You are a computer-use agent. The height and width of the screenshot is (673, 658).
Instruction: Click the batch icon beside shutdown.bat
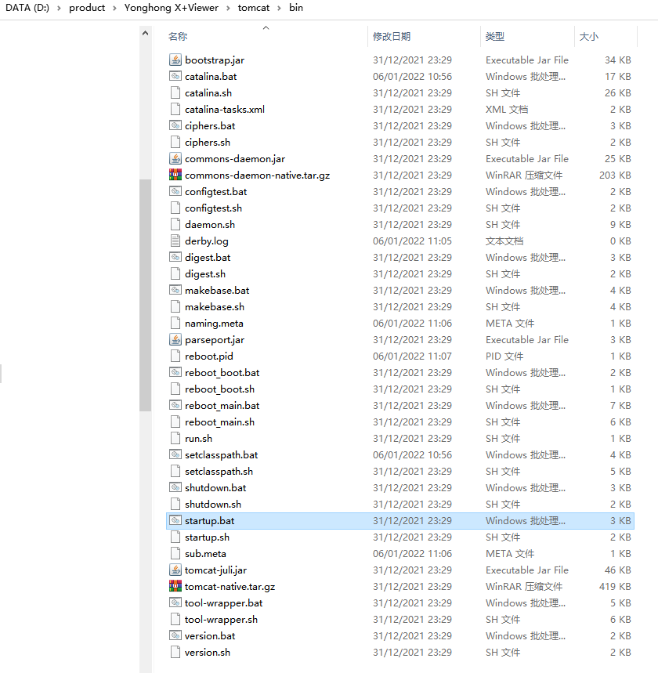tap(176, 487)
